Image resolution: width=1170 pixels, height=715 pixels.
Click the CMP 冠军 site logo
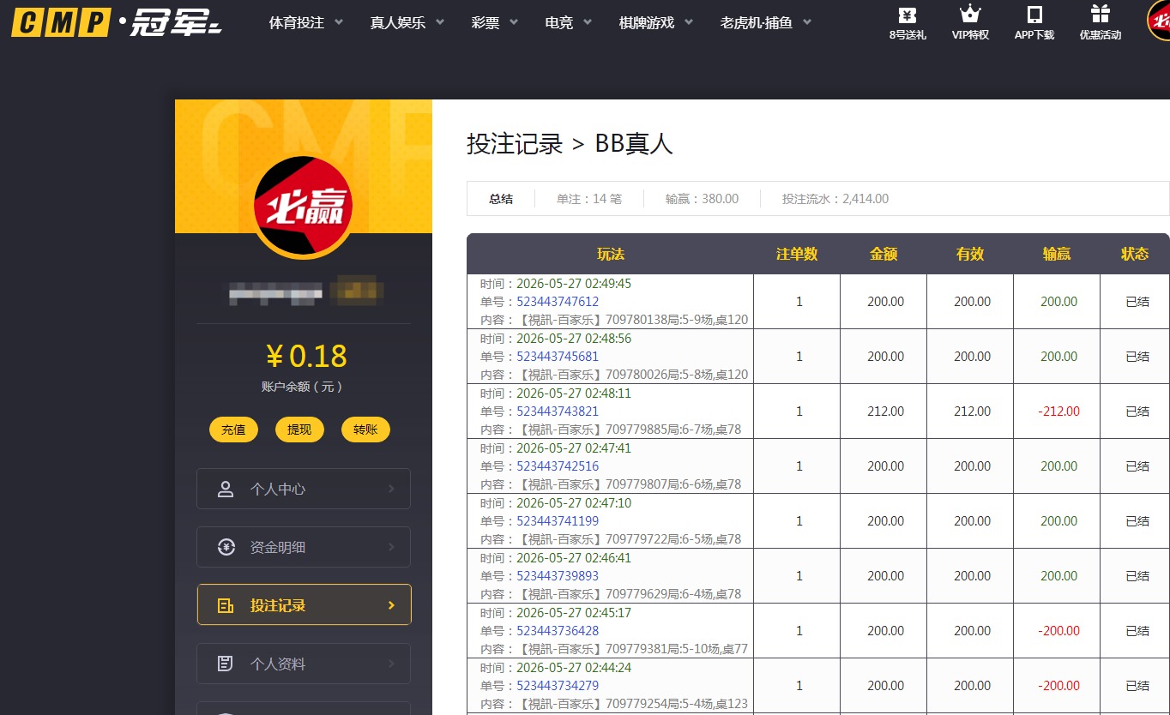118,22
